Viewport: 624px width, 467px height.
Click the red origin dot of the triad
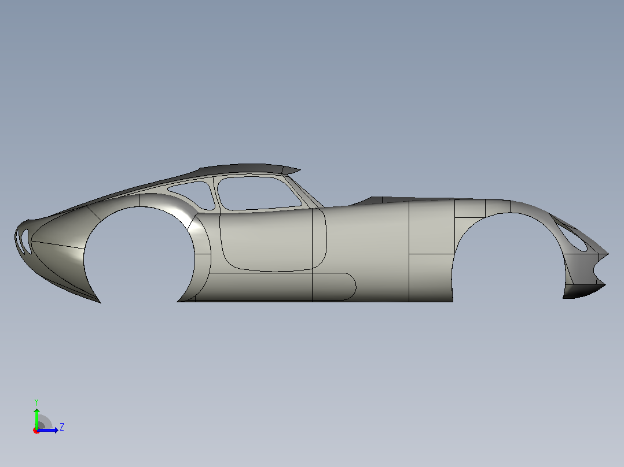coord(36,431)
